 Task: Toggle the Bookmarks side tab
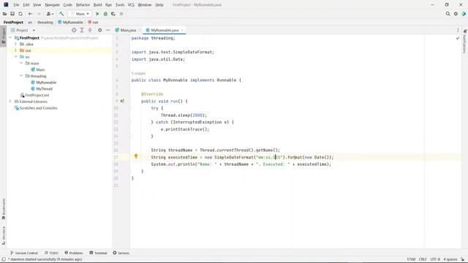(4, 210)
